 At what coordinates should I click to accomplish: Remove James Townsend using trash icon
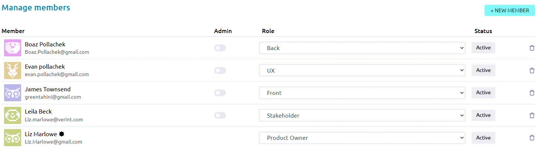pos(532,93)
